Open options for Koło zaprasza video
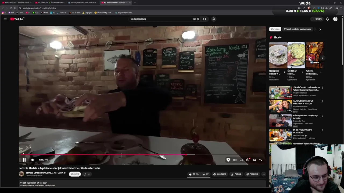Image resolution: width=344 pixels, height=193 pixels. tap(322, 116)
